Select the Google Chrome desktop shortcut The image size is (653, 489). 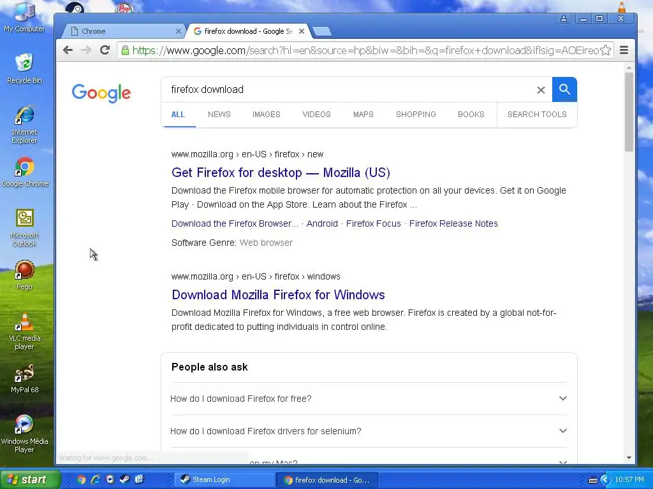click(x=25, y=172)
